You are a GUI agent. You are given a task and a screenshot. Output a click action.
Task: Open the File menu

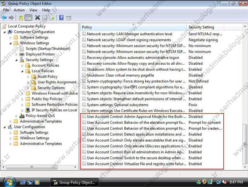[x=6, y=10]
